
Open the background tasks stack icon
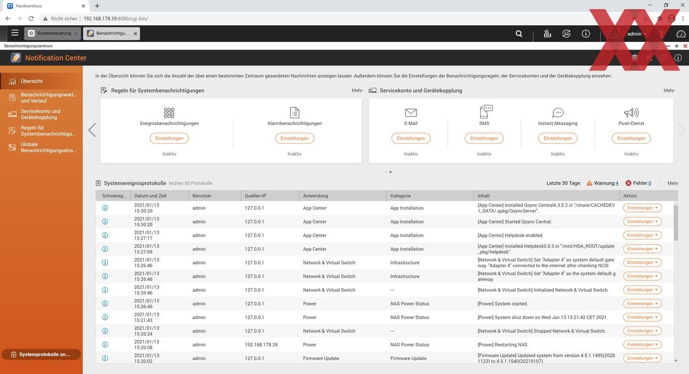click(547, 34)
